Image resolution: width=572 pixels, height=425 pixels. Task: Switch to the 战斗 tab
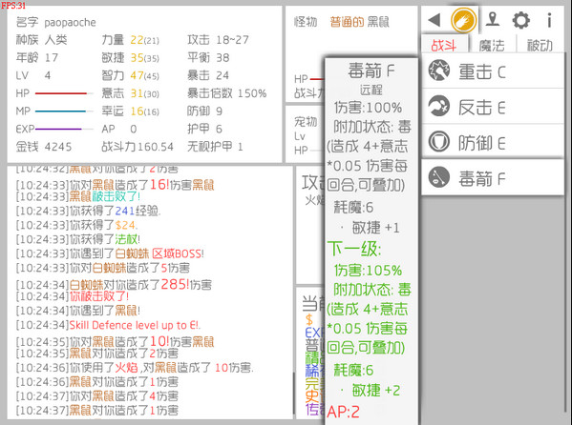pos(444,45)
